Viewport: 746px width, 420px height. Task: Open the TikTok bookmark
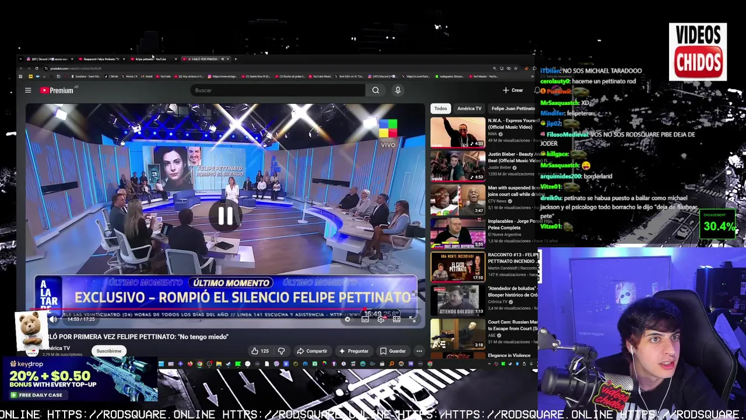tap(112, 76)
